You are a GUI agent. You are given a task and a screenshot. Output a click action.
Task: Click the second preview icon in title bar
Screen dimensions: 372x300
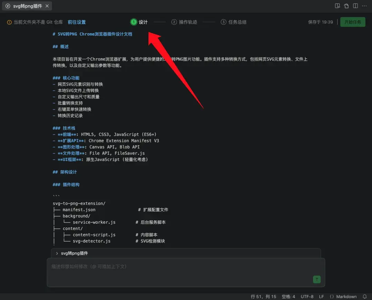click(346, 6)
